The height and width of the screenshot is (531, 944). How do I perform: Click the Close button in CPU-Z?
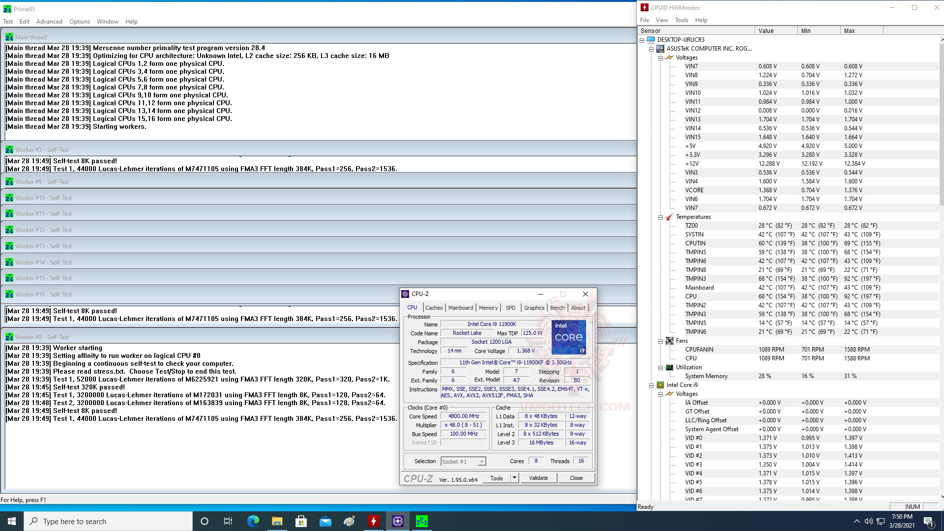(576, 478)
